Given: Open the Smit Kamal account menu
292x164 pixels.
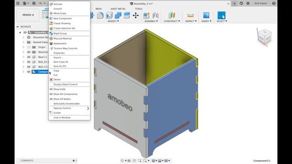Looking at the screenshot, I should click(x=261, y=3).
